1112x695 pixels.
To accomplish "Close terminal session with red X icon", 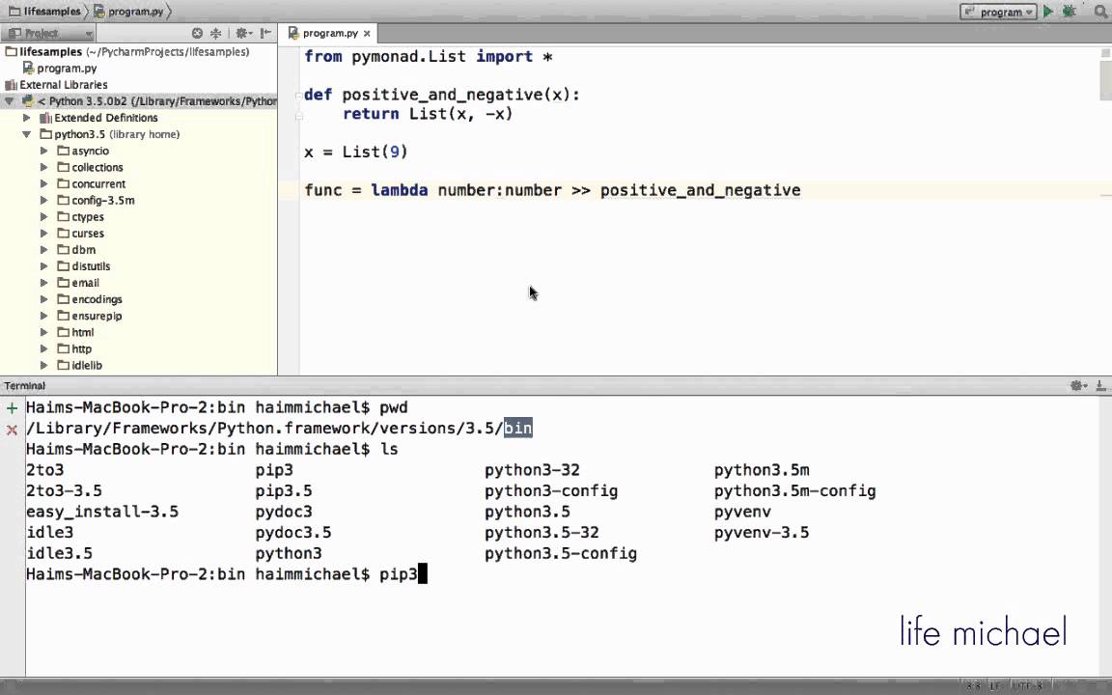I will (12, 430).
